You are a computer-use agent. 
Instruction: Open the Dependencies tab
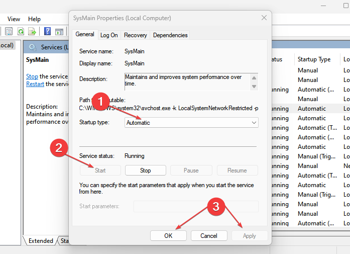pyautogui.click(x=170, y=35)
